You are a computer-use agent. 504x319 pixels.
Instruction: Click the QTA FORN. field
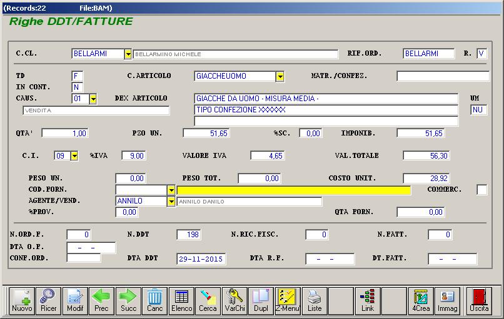pos(421,212)
